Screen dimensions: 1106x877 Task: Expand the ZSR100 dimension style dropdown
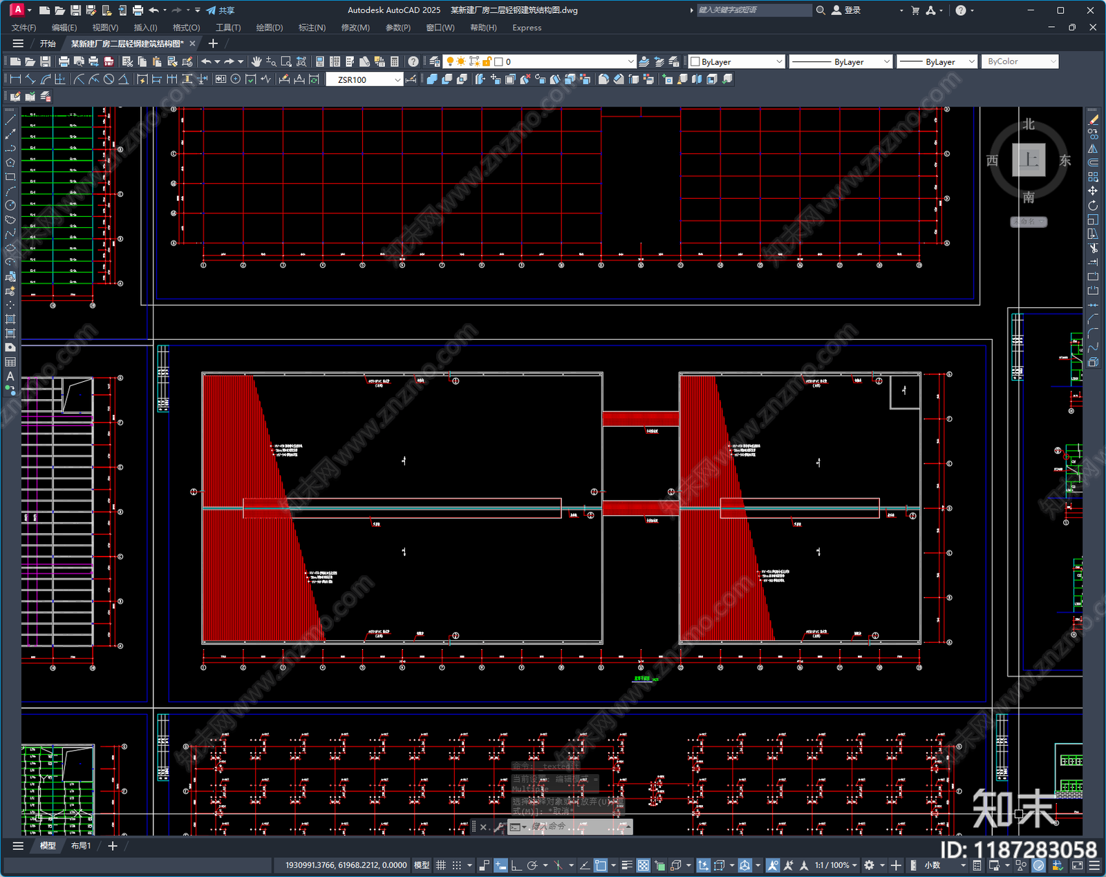tap(364, 79)
